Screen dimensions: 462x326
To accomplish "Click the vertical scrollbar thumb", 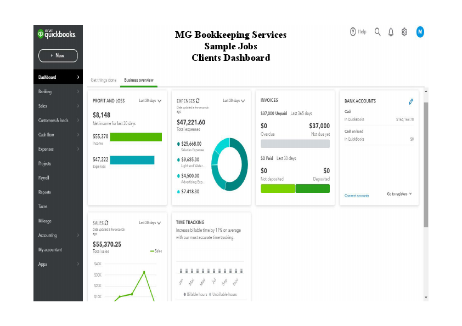I will coord(426,165).
